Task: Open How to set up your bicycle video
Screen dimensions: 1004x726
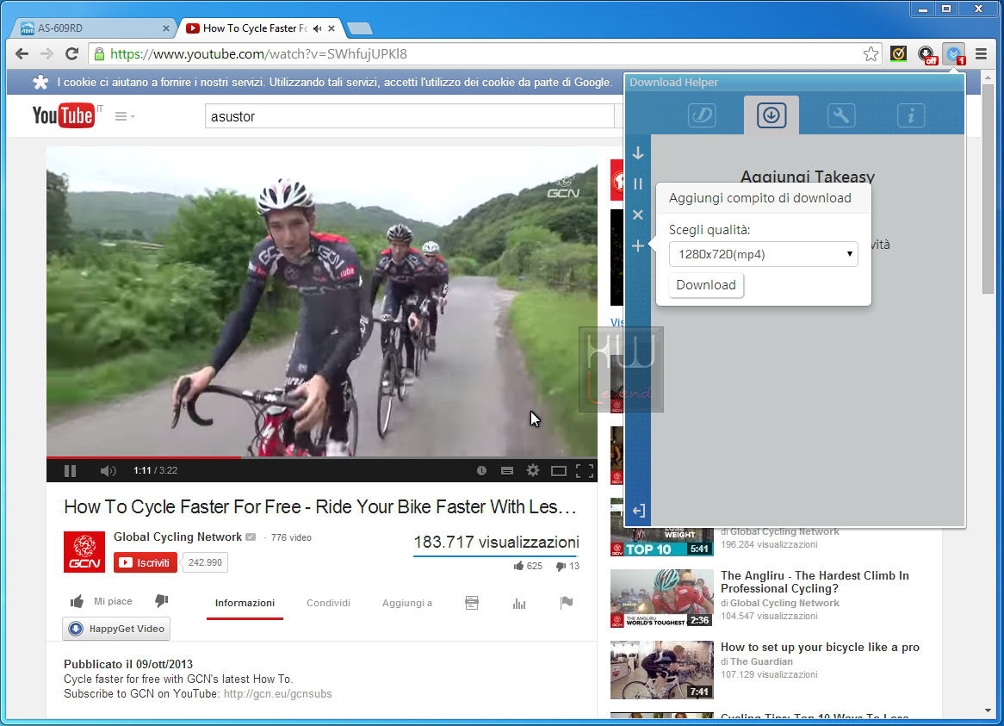Action: [x=820, y=648]
